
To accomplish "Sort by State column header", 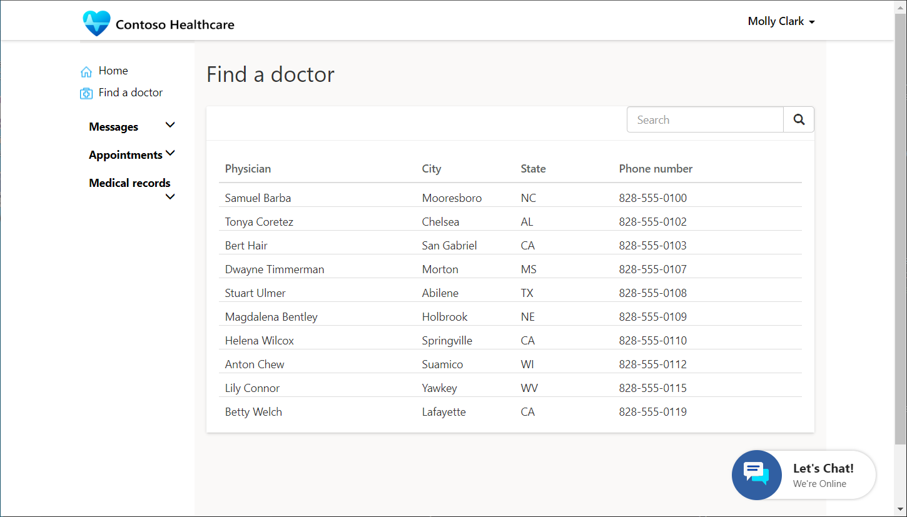I will tap(533, 169).
